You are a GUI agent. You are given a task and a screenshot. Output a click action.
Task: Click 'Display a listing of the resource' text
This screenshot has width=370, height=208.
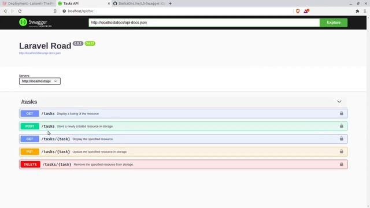(x=78, y=114)
